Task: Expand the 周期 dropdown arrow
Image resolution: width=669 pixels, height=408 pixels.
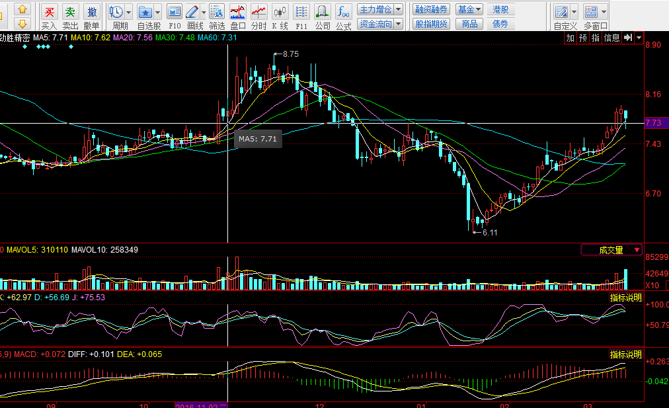Action: (128, 13)
